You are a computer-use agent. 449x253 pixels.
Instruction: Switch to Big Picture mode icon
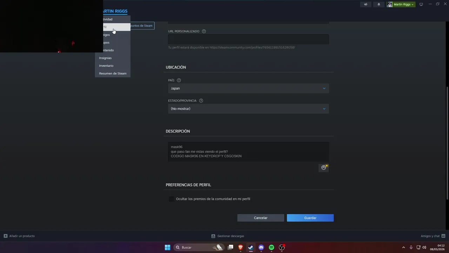(421, 5)
